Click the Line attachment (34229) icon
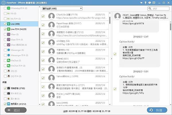This screenshot has height=115, width=172. click(x=9, y=29)
